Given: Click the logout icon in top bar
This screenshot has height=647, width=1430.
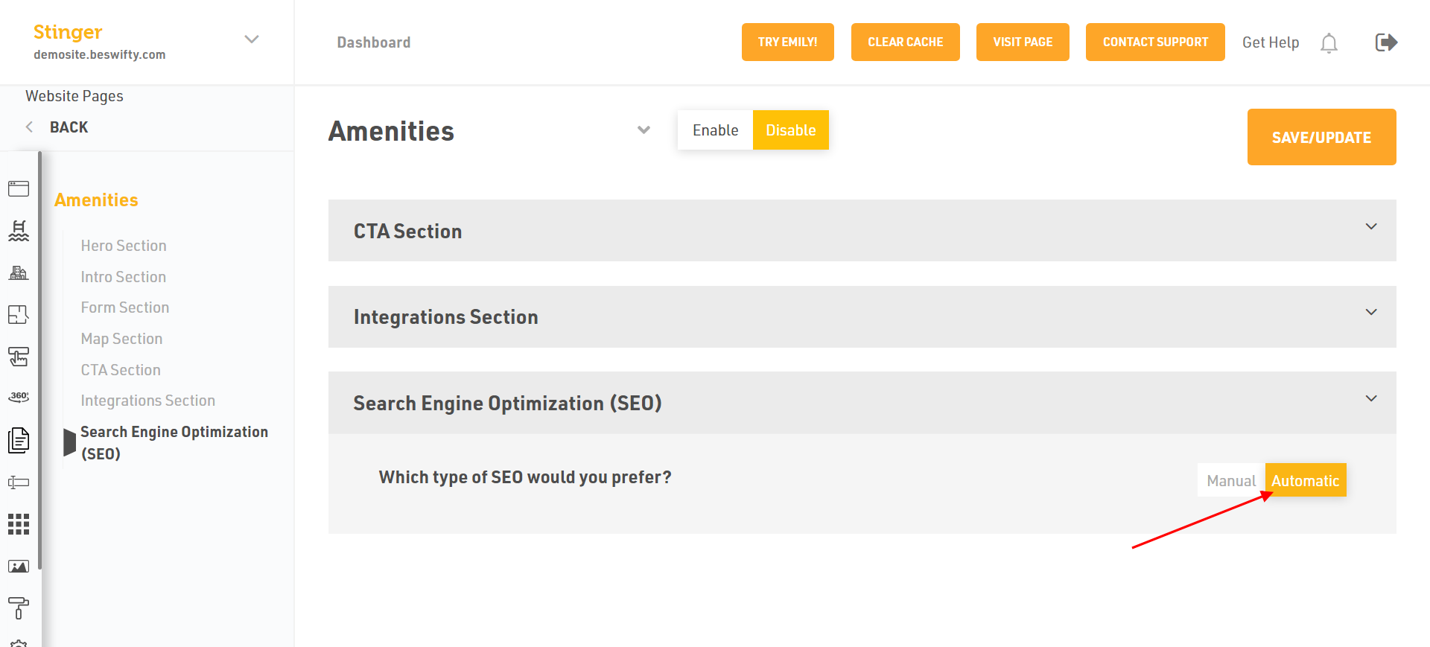Looking at the screenshot, I should (x=1385, y=42).
